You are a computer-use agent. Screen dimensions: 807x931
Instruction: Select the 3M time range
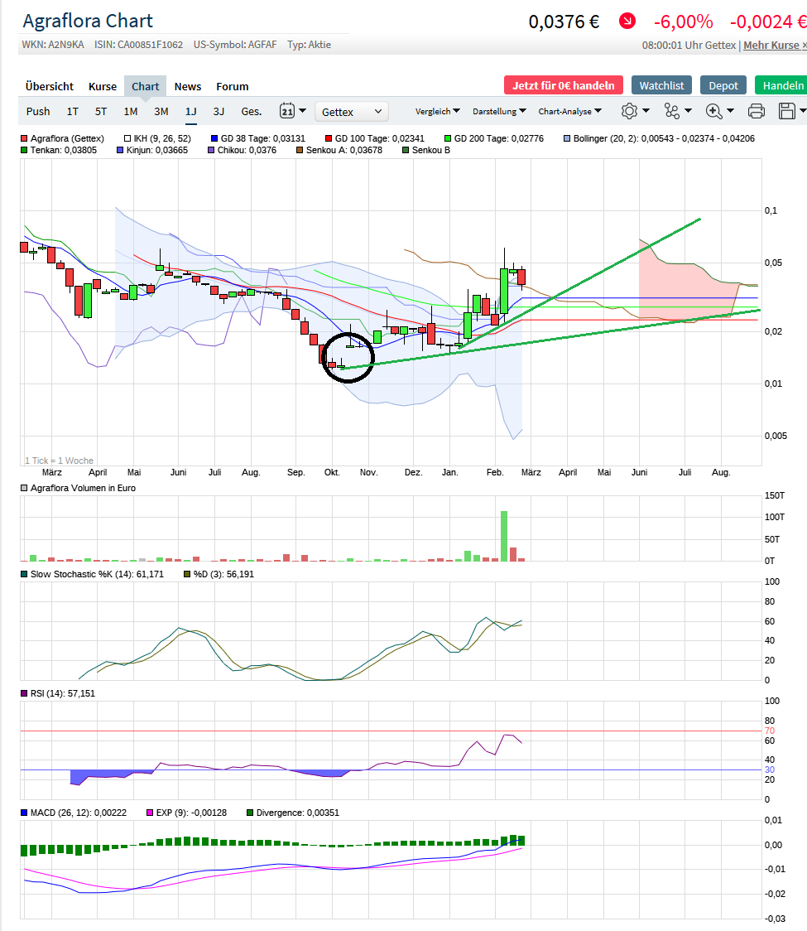click(161, 111)
